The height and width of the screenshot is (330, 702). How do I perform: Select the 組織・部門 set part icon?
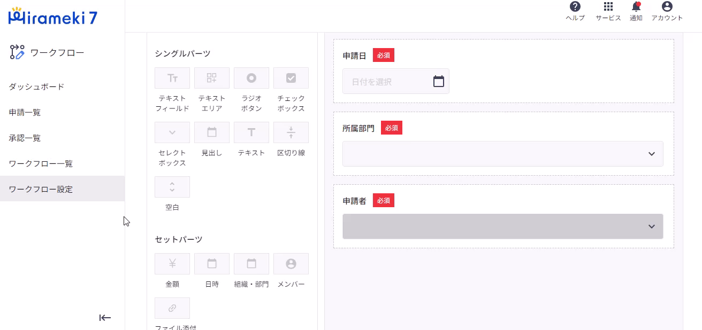pos(251,264)
